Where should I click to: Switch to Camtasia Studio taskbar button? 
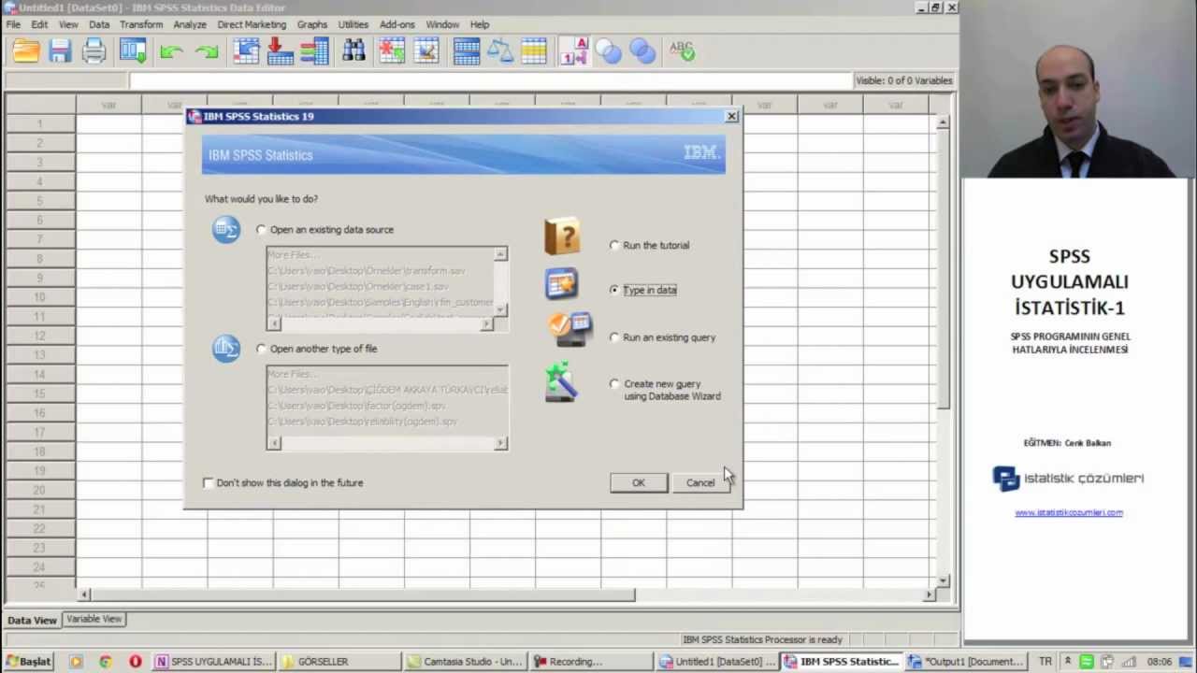466,661
